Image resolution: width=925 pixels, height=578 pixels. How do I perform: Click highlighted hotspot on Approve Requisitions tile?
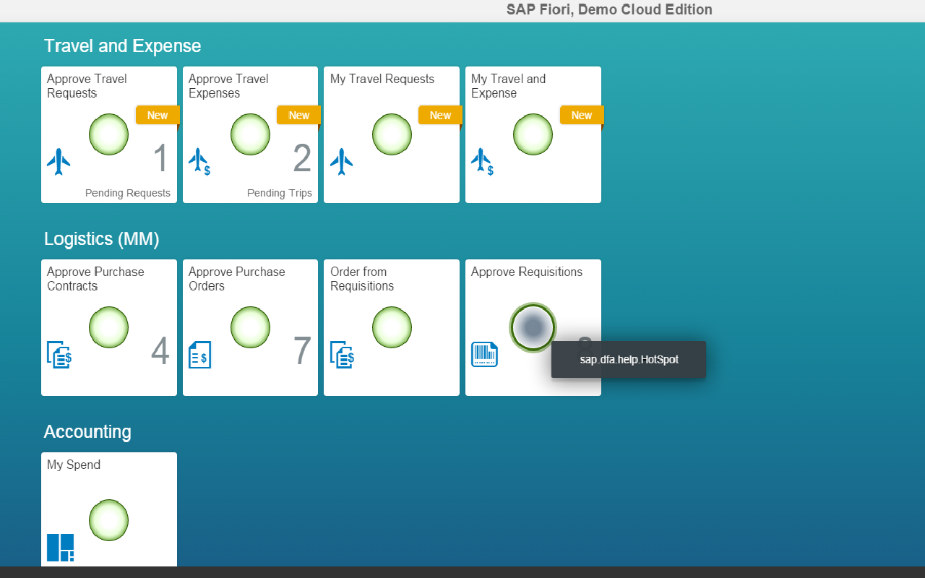pyautogui.click(x=533, y=327)
